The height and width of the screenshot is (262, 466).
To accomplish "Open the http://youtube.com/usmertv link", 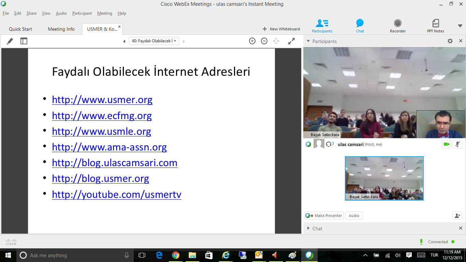I will click(x=117, y=194).
